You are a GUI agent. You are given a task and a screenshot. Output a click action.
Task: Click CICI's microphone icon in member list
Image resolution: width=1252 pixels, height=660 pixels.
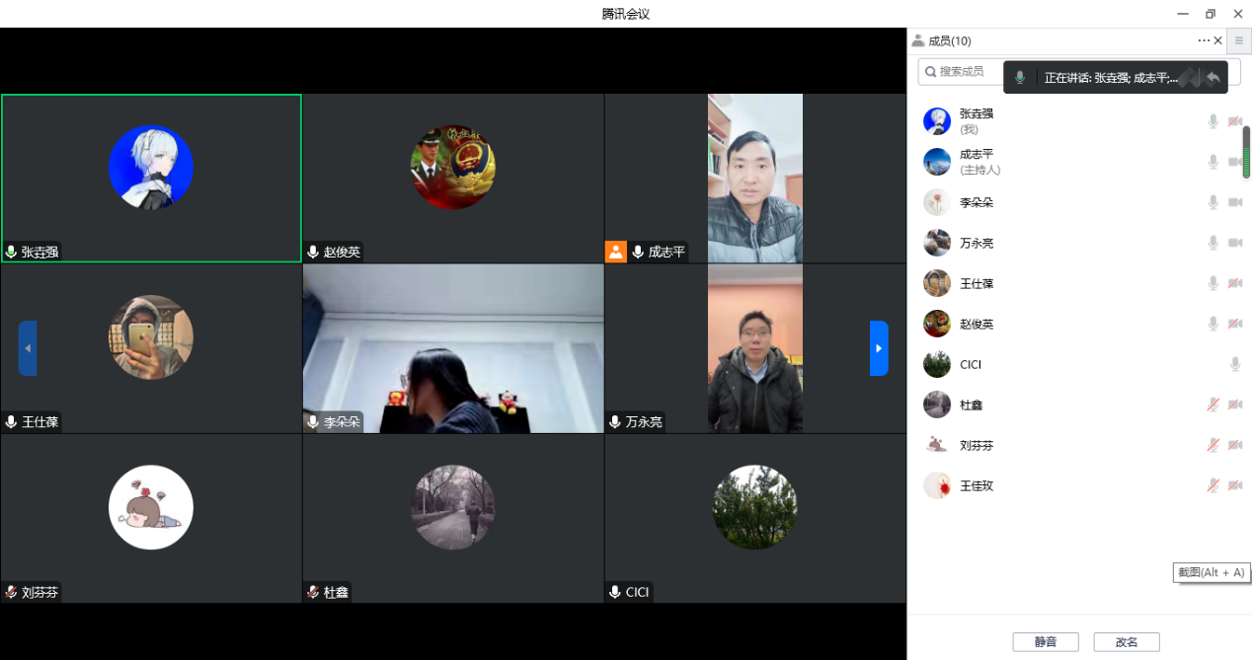[x=1234, y=364]
